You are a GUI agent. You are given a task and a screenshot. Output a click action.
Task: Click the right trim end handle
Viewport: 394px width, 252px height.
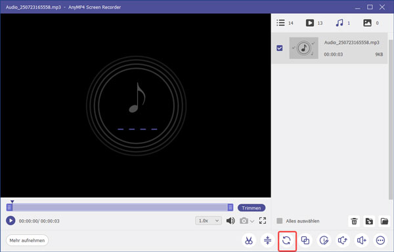230,207
